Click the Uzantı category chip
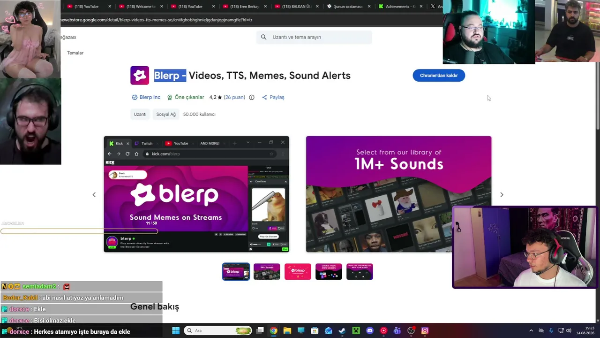The width and height of the screenshot is (600, 338). 140,114
